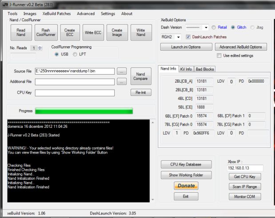Viewport: 275px width, 218px height.
Task: Click the 7BL [CG] Patch 1 value field
Action: (x=256, y=124)
